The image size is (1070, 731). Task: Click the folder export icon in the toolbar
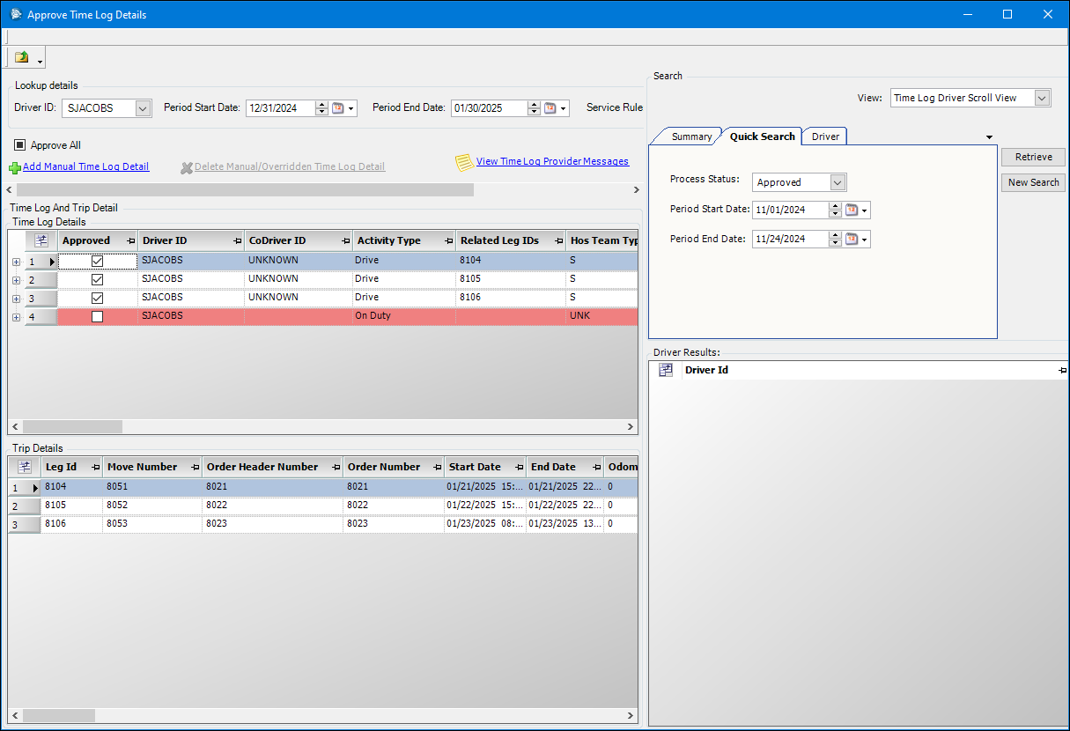point(22,58)
